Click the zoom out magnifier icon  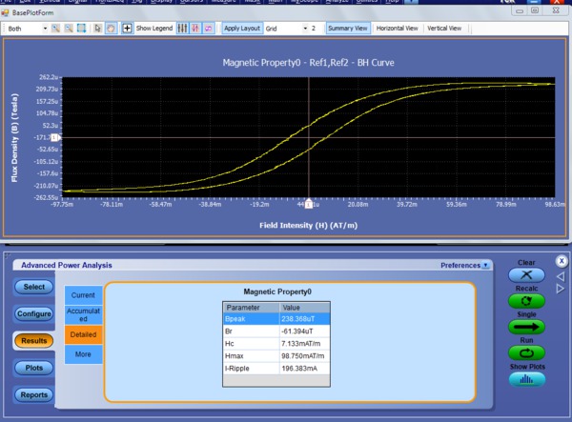tap(69, 29)
